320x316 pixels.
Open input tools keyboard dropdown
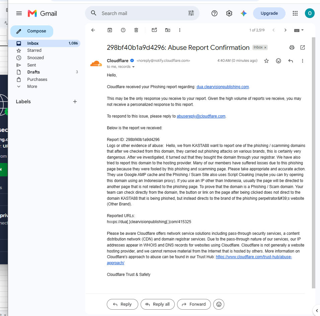(x=299, y=30)
